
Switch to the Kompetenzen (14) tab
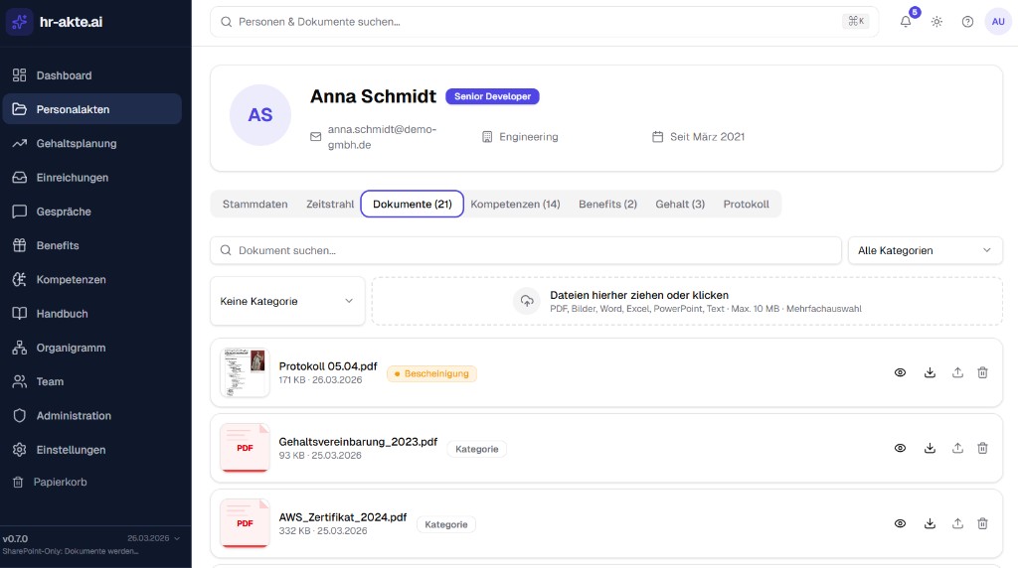515,204
